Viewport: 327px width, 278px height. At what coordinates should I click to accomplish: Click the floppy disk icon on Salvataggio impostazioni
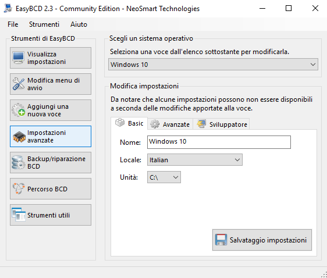point(221,240)
